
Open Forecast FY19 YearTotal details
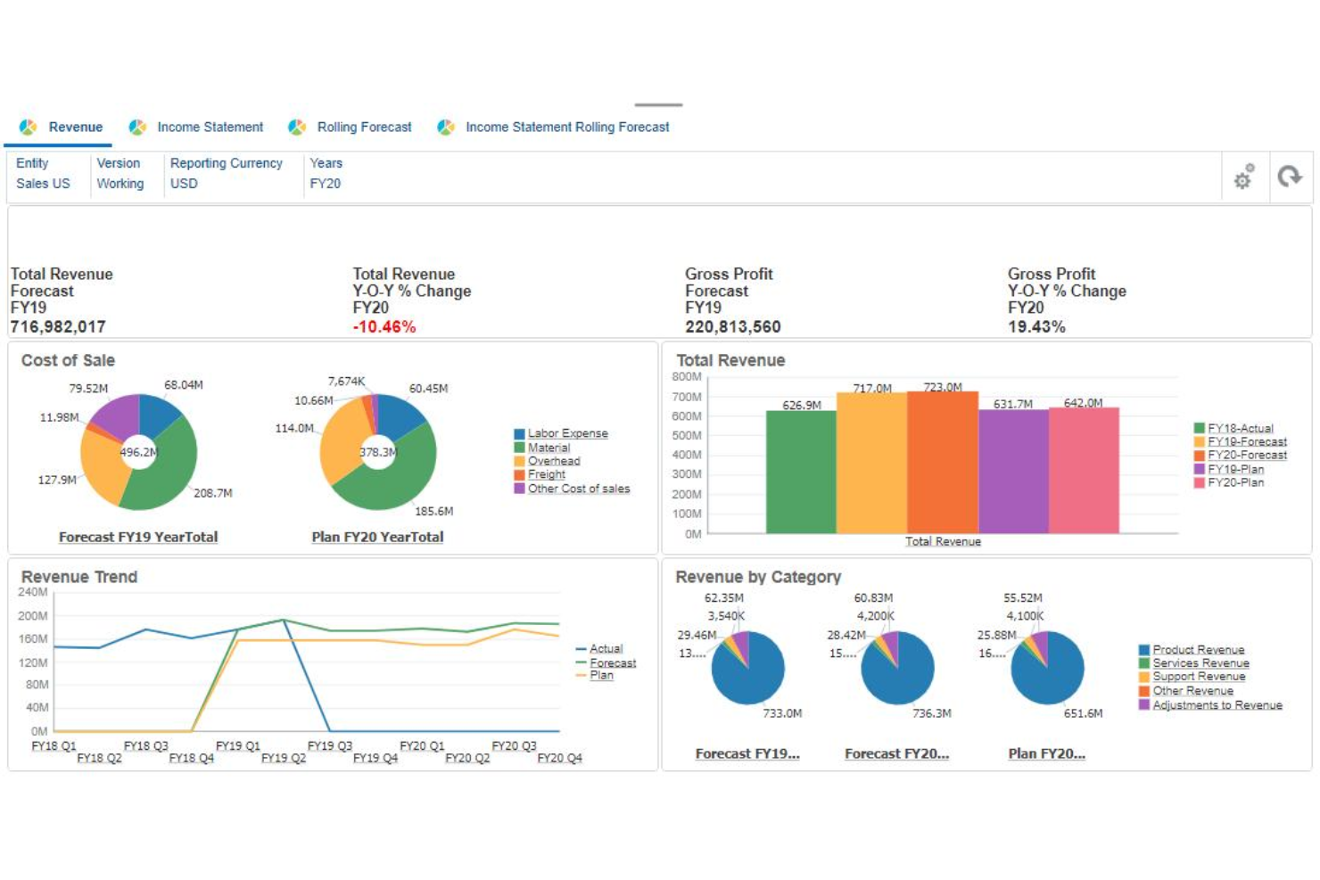click(138, 536)
